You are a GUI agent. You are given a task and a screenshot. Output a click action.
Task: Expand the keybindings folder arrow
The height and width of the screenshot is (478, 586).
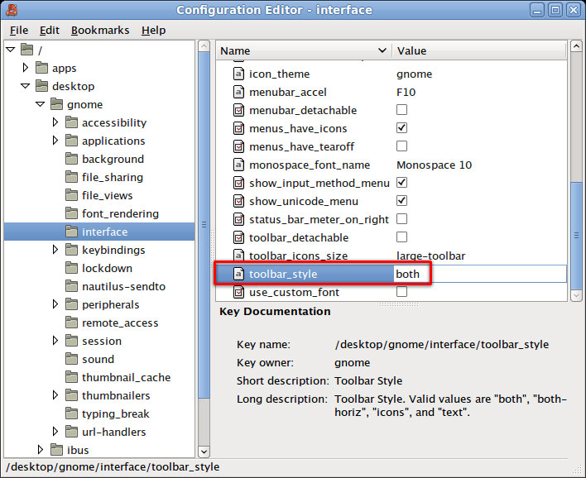click(x=55, y=250)
